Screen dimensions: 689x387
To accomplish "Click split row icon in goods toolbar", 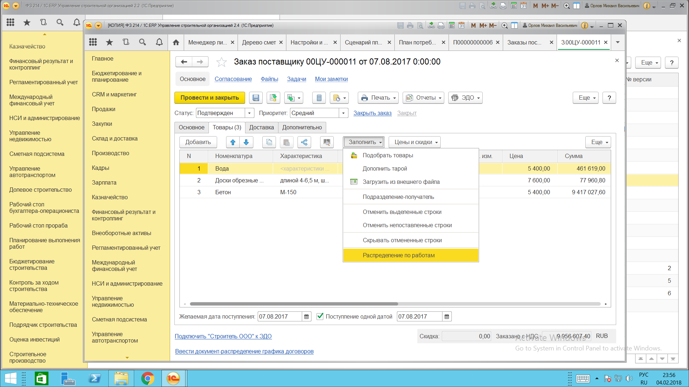I will tap(304, 142).
